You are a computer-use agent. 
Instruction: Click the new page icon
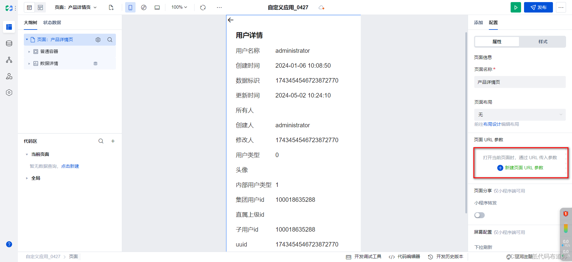pyautogui.click(x=111, y=7)
